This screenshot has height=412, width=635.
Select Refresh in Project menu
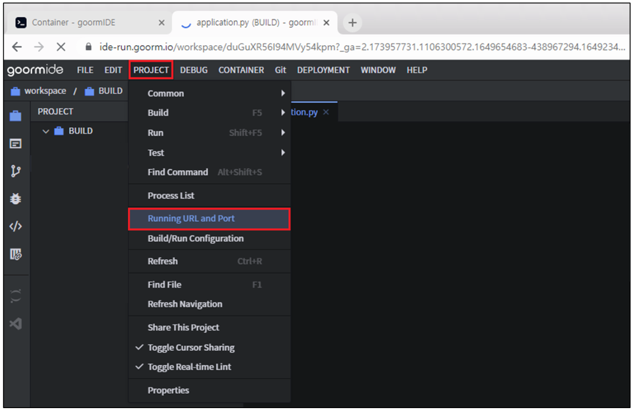click(209, 261)
